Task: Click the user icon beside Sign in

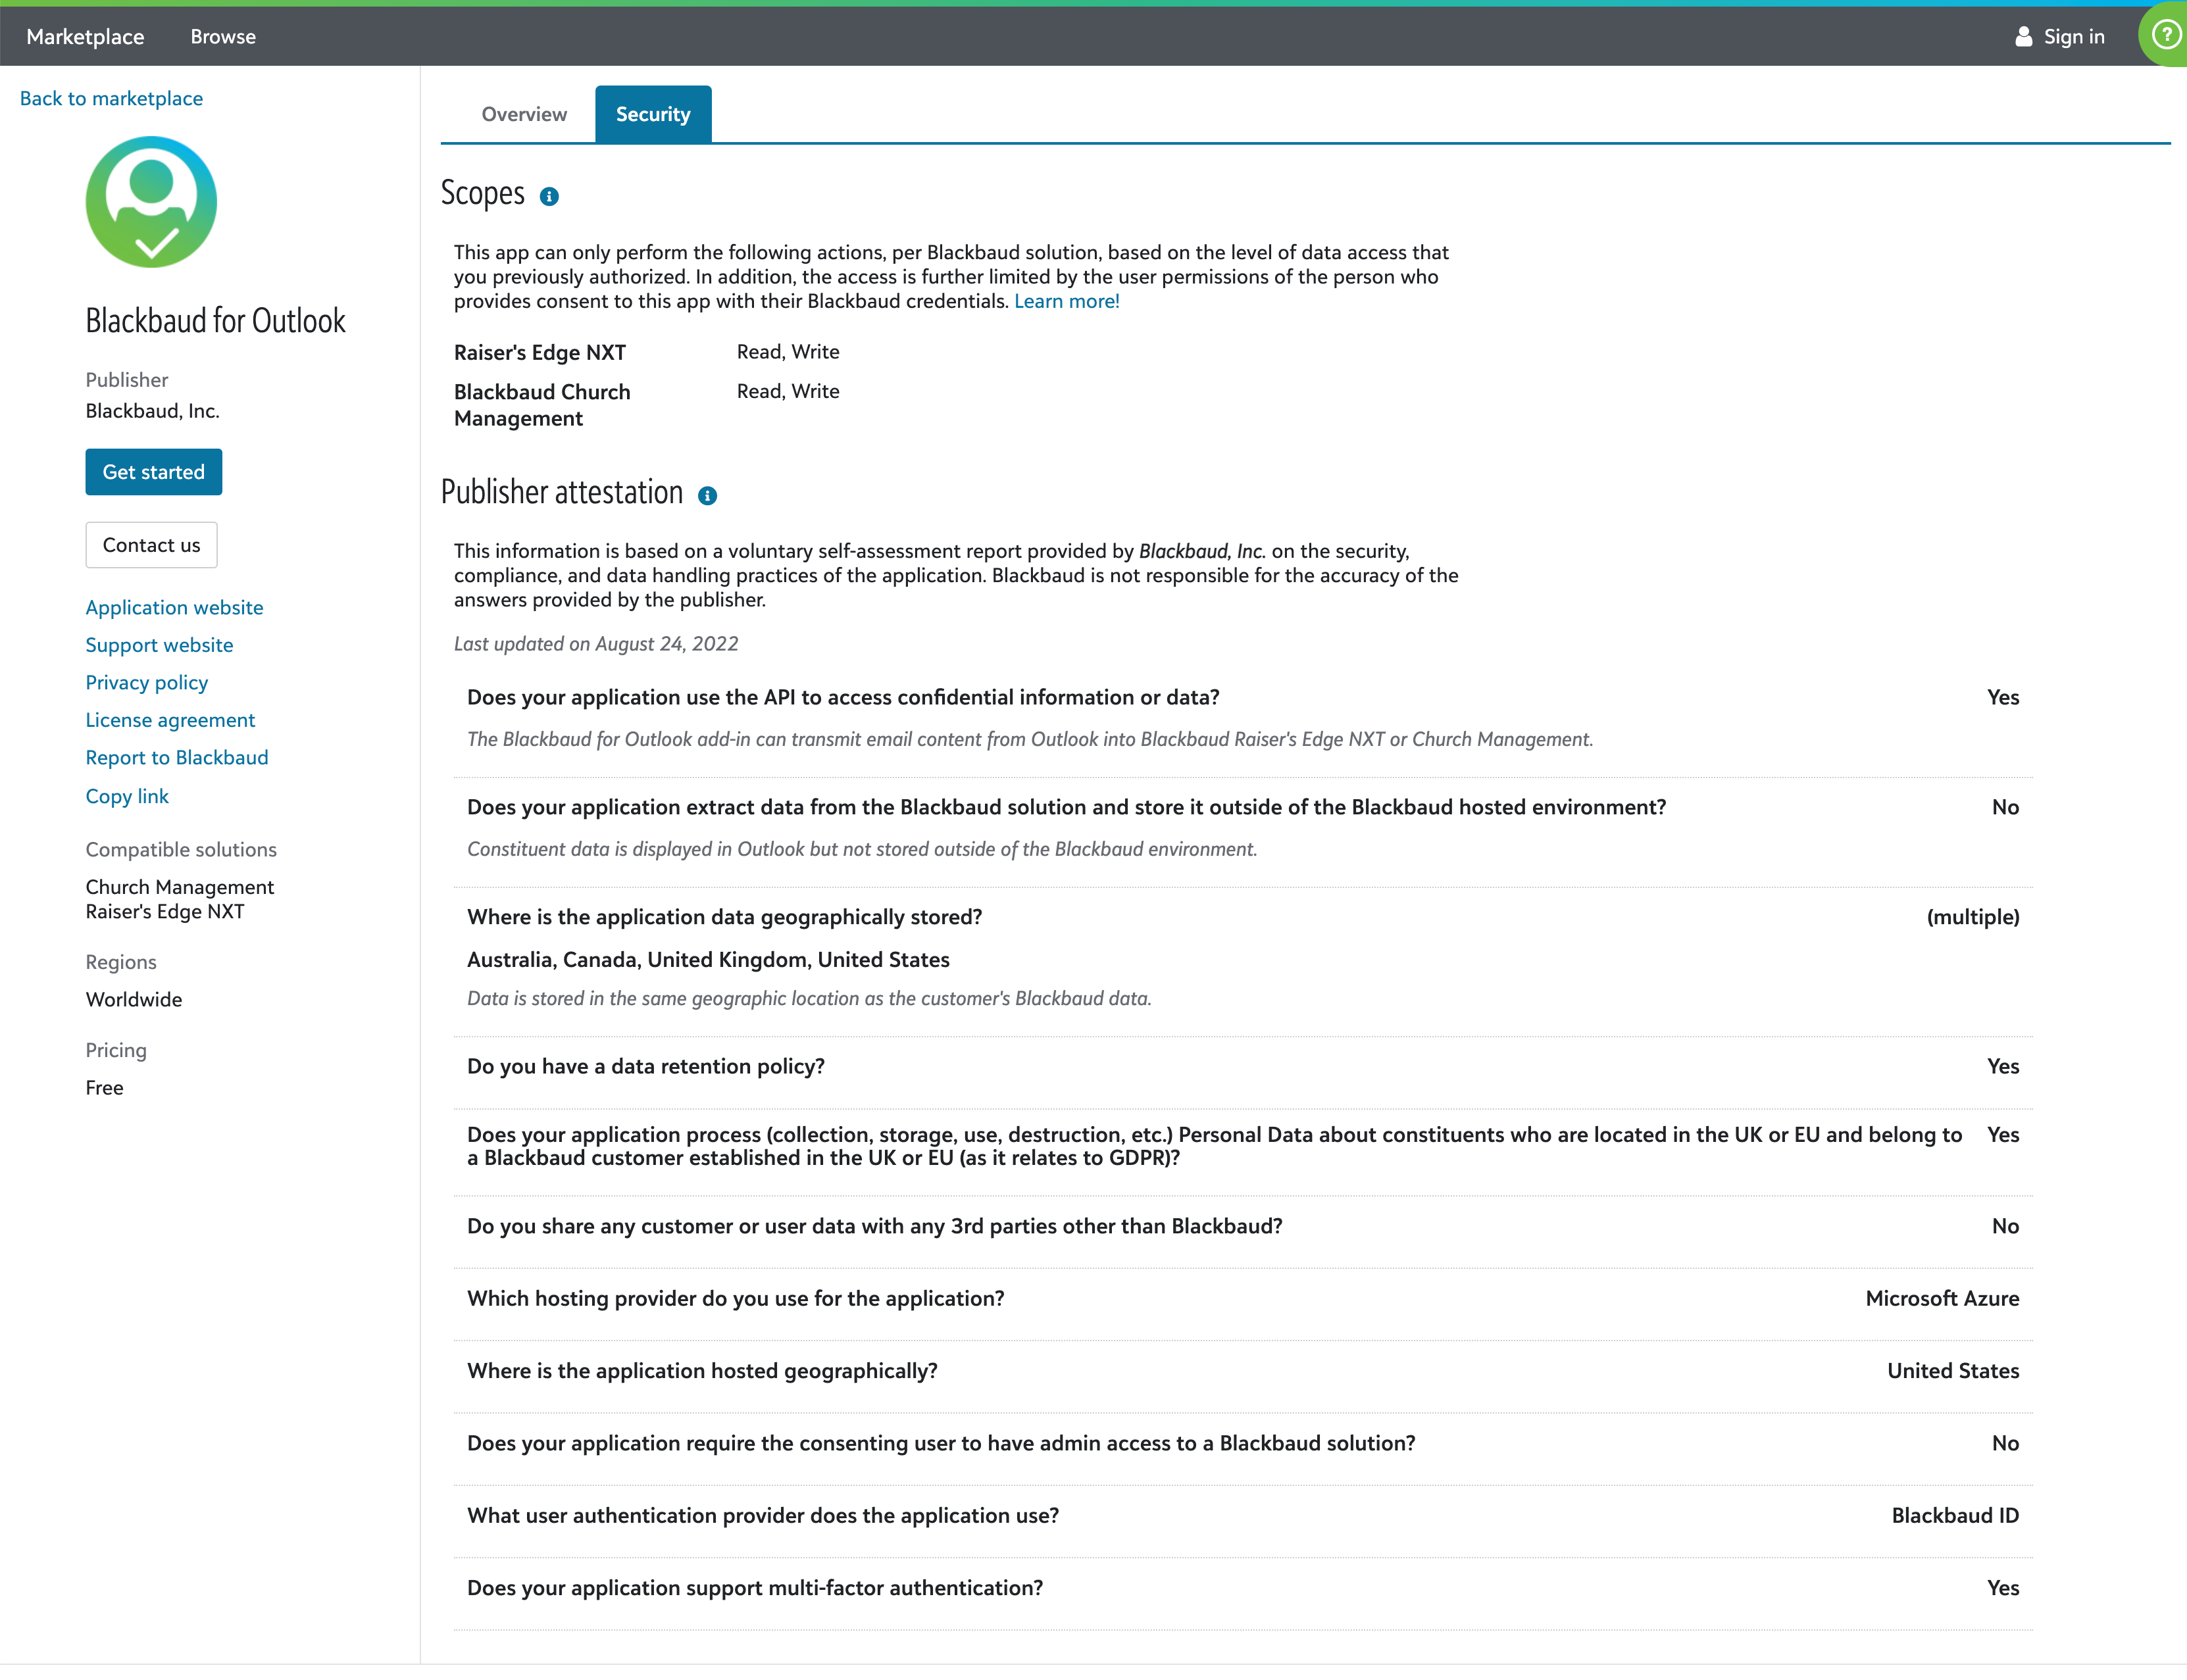Action: click(x=2023, y=37)
